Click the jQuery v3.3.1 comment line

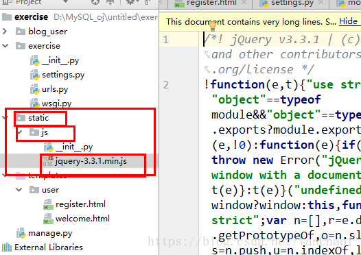(282, 40)
